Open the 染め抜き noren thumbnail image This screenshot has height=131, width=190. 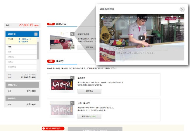pos(62,84)
